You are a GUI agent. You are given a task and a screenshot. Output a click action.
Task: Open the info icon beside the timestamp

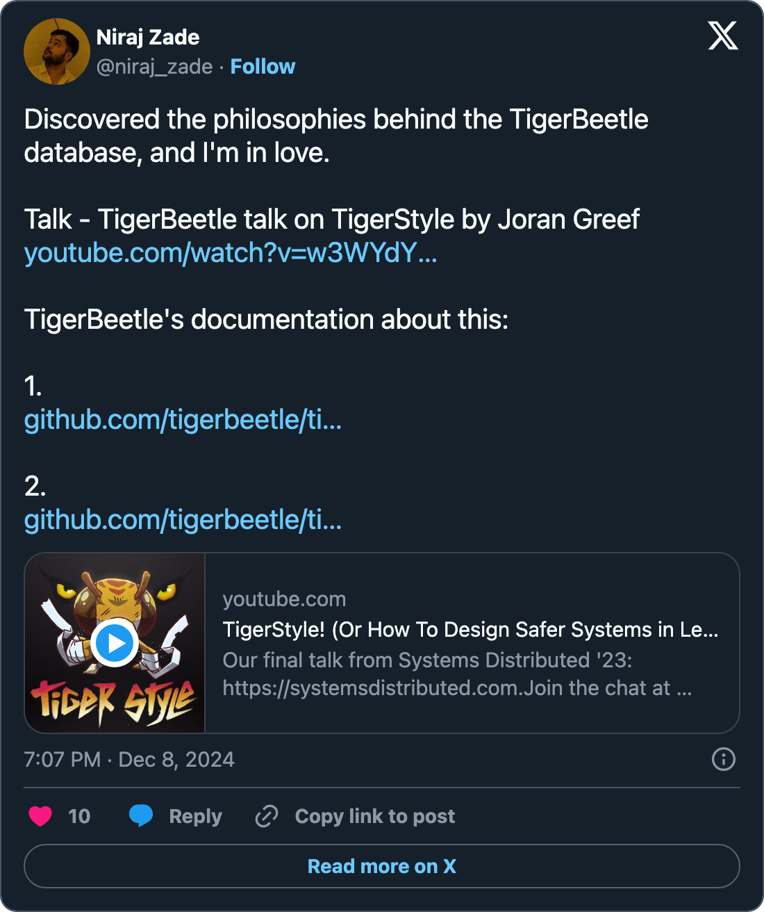click(723, 759)
